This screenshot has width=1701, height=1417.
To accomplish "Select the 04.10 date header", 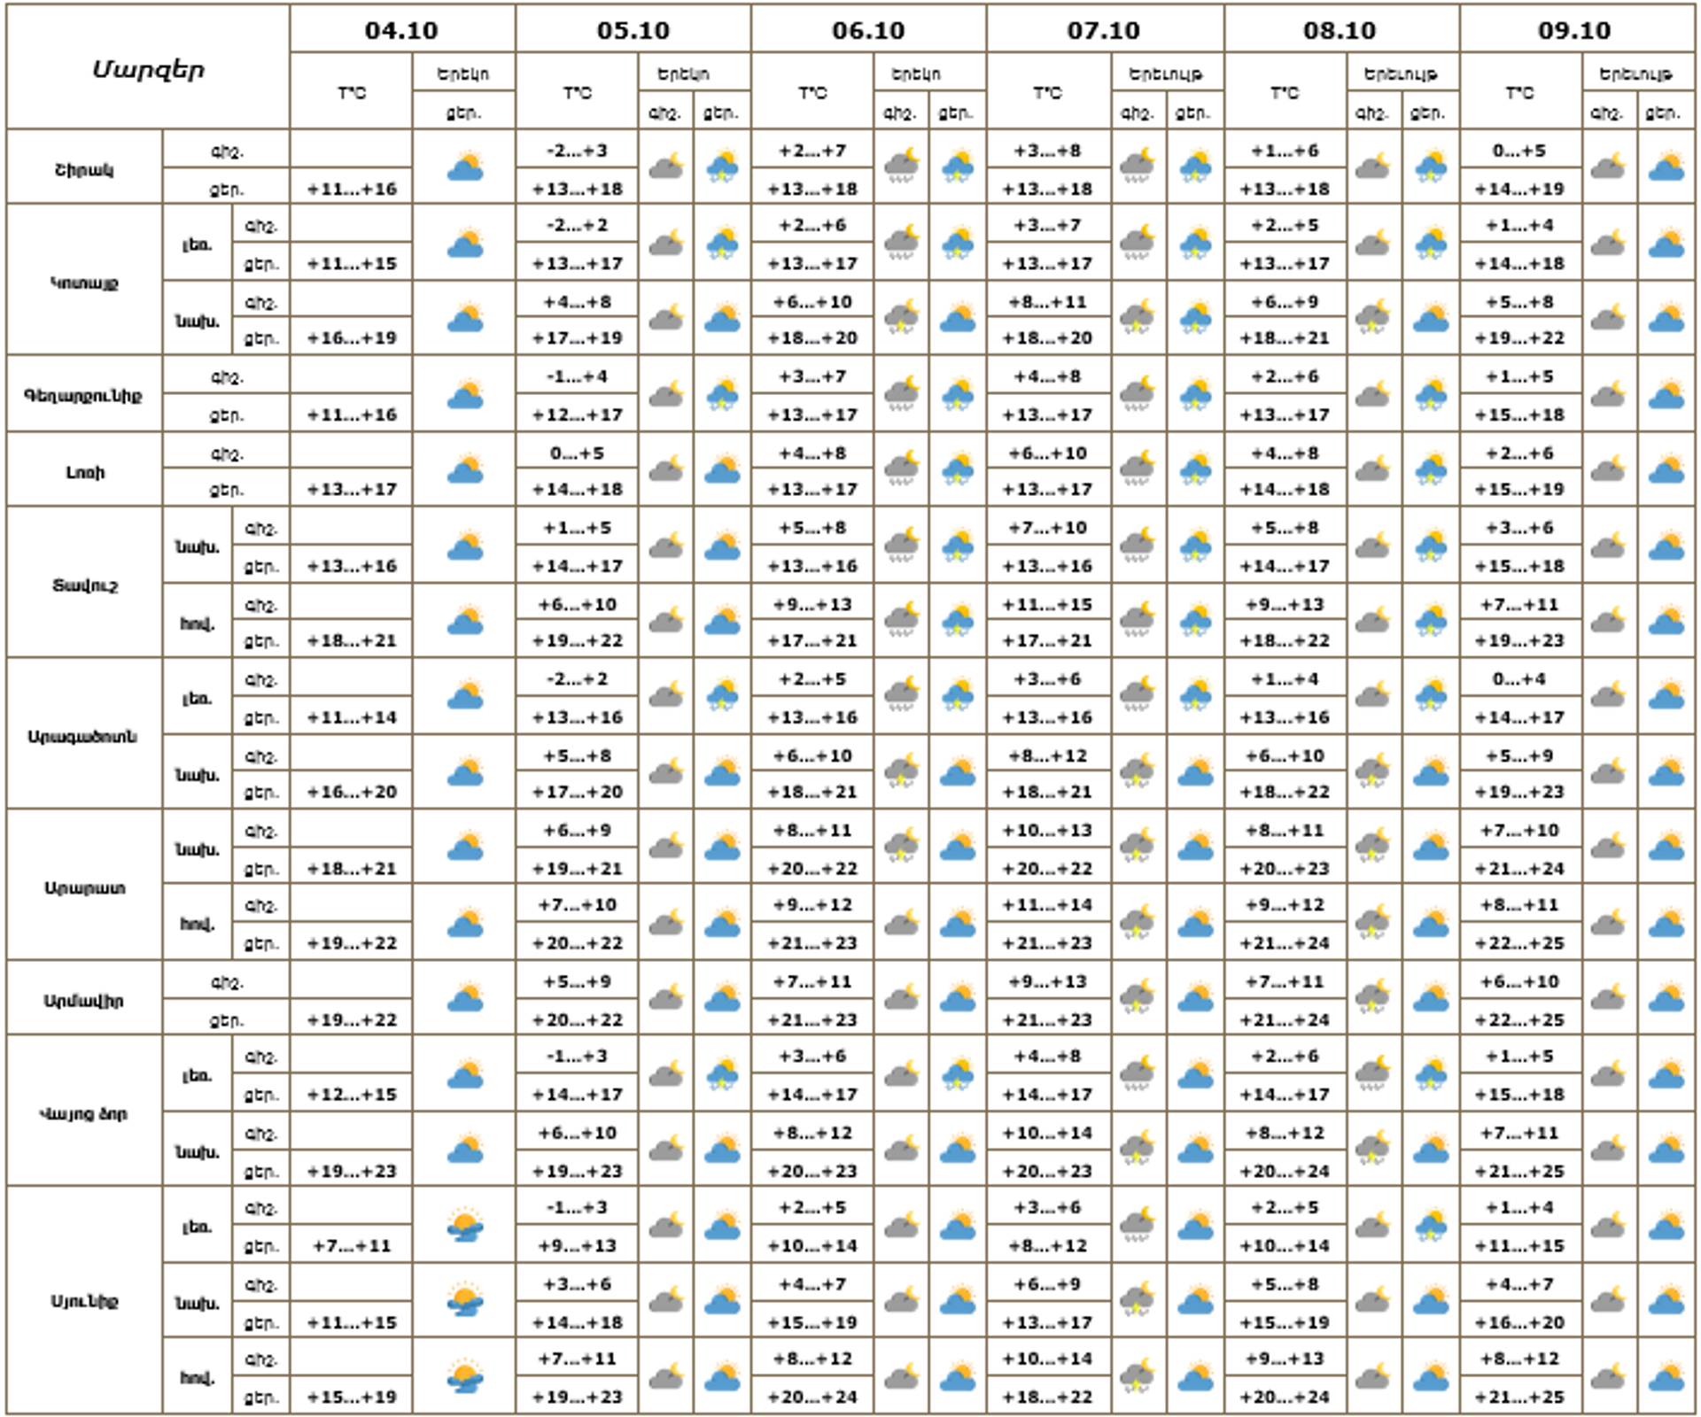I will click(401, 30).
